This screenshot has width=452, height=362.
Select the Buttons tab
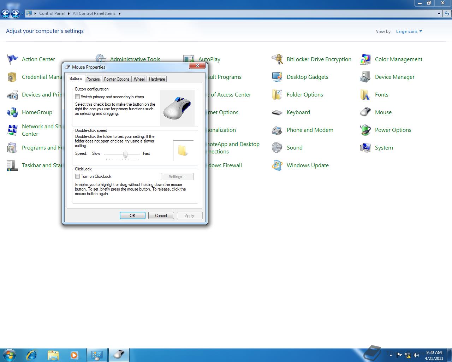click(x=76, y=78)
